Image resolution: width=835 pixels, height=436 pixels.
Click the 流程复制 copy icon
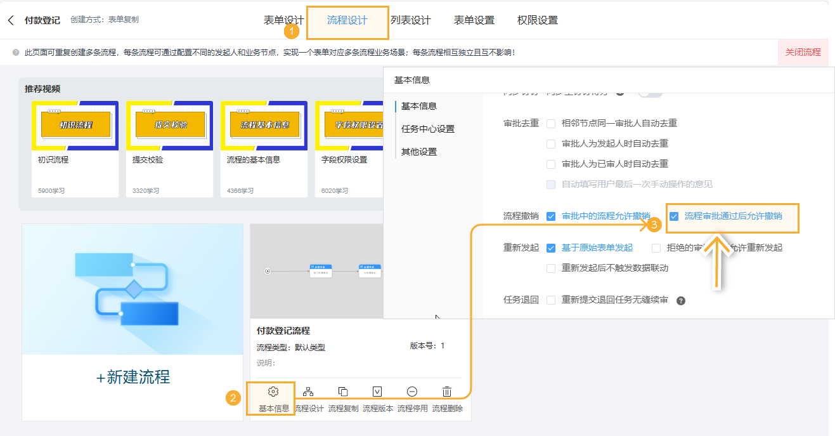pos(343,392)
